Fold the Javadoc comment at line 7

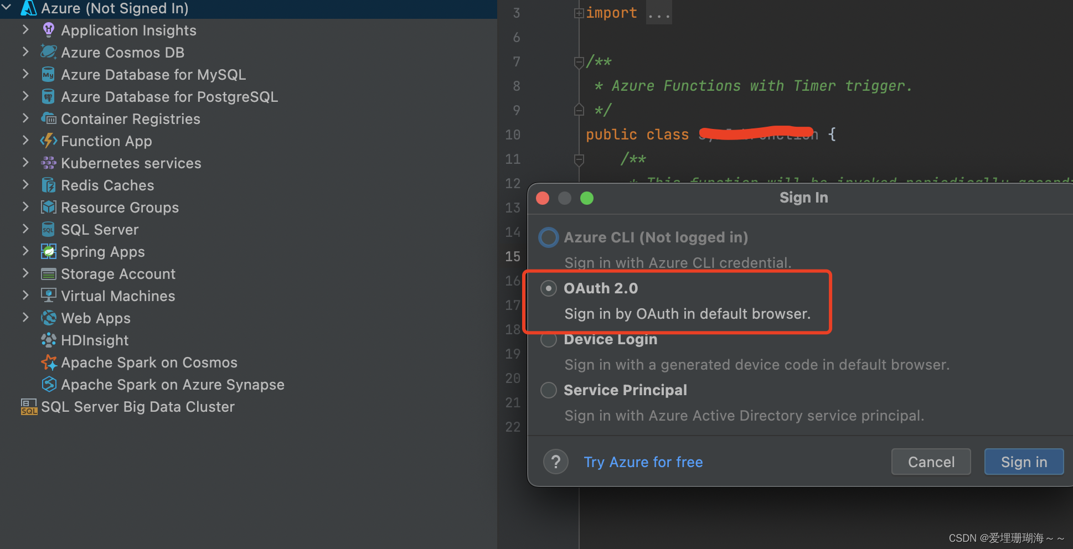(x=579, y=61)
